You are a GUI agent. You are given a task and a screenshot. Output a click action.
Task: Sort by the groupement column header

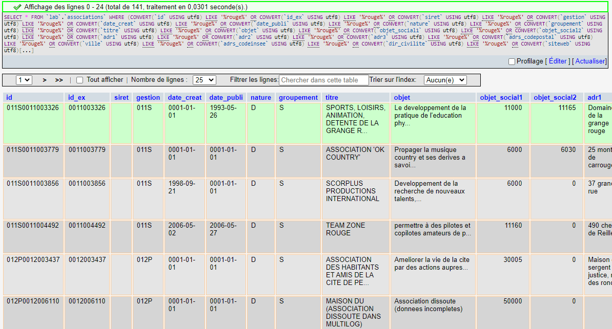[x=298, y=97]
